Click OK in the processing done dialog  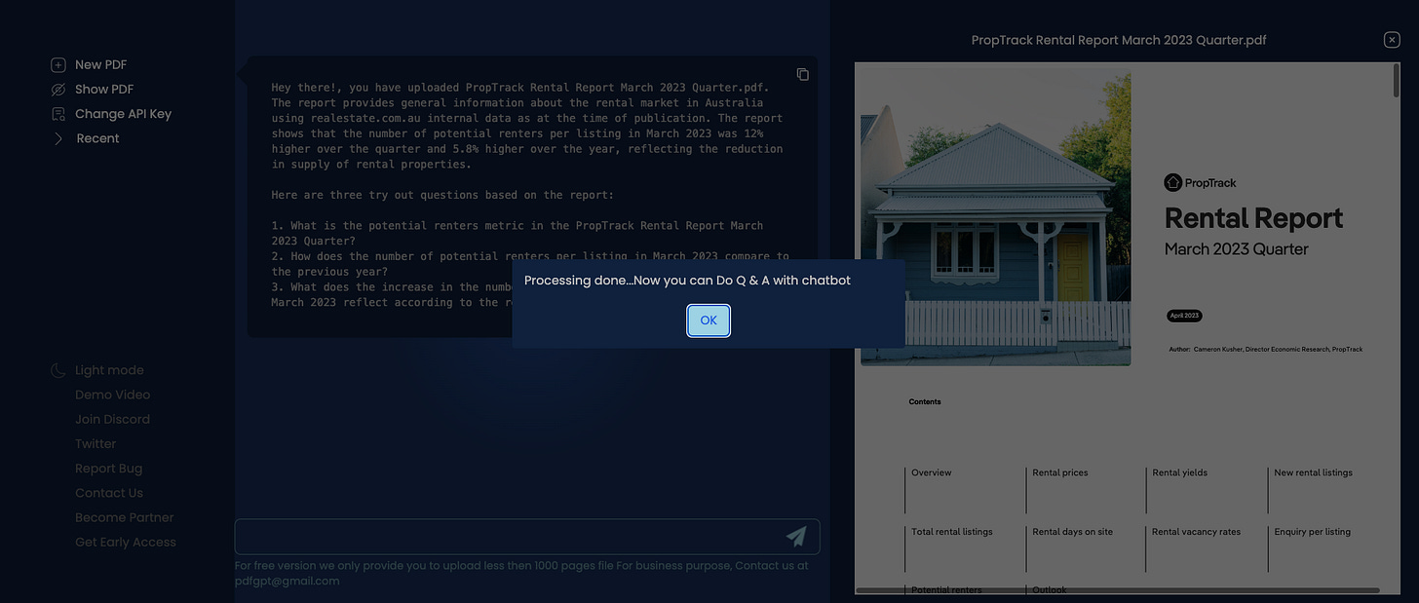click(709, 320)
